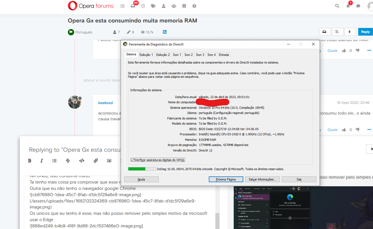Select the 8192MB RAM memory value
Viewport: 373px width, 229px height.
(207, 140)
